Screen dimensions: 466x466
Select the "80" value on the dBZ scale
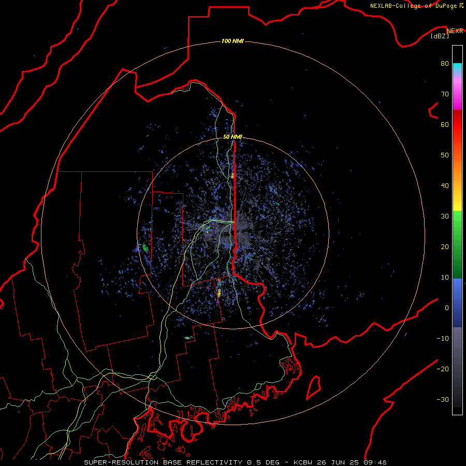tap(445, 63)
